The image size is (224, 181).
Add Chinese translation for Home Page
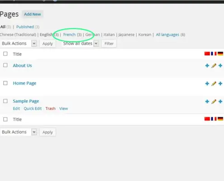tap(207, 83)
